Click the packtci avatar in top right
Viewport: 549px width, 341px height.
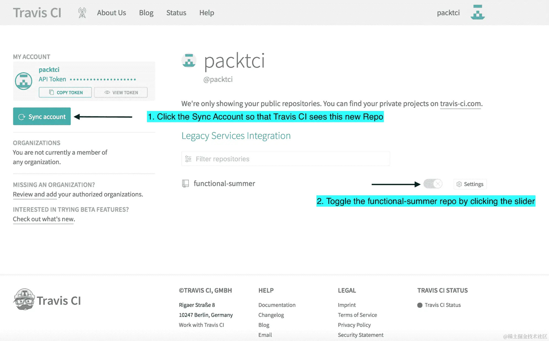(477, 12)
